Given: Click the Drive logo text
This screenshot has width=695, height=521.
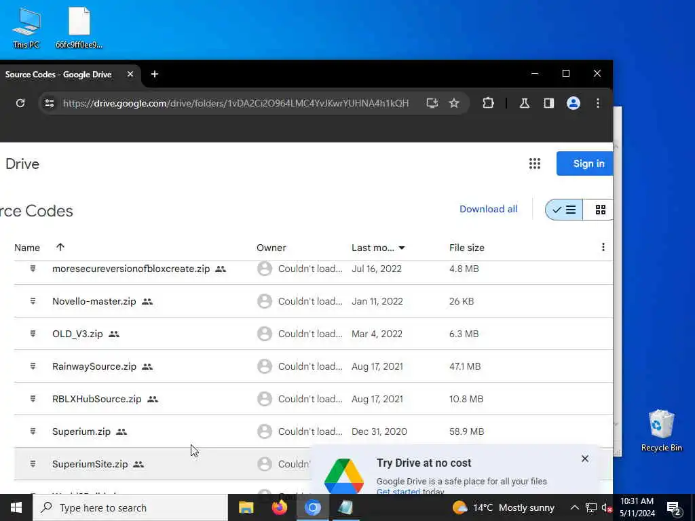Looking at the screenshot, I should (22, 164).
